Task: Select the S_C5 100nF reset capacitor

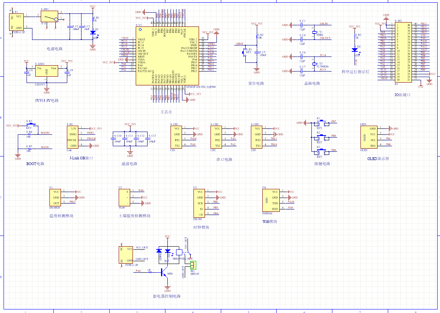Action: pyautogui.click(x=257, y=53)
